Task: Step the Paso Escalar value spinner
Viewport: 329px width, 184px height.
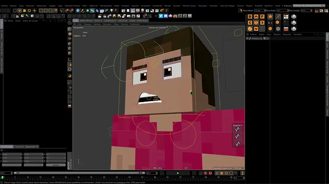Action: click(311, 10)
